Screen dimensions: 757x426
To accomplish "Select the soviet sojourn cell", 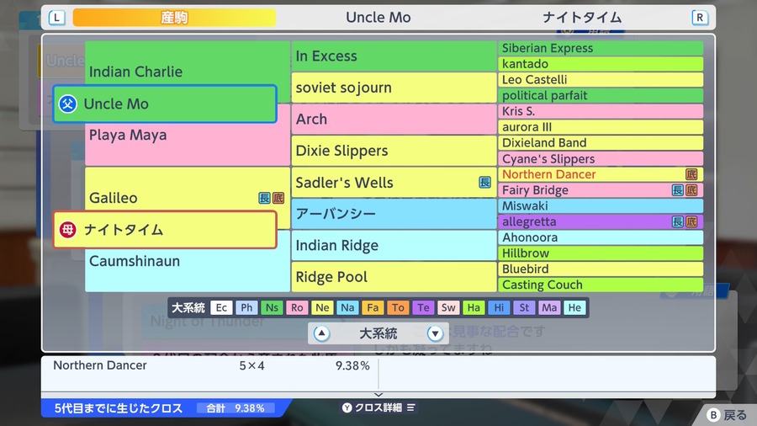I will coord(394,88).
